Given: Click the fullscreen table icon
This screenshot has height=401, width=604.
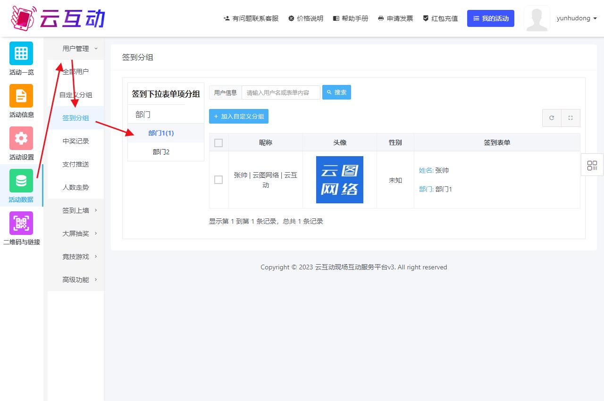Looking at the screenshot, I should pos(570,118).
